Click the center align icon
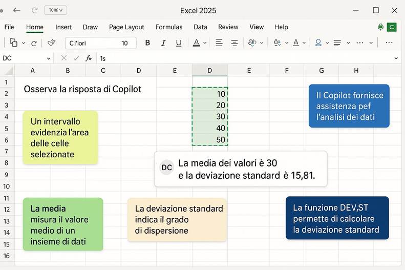Image resolution: width=405 pixels, height=270 pixels. click(x=235, y=43)
